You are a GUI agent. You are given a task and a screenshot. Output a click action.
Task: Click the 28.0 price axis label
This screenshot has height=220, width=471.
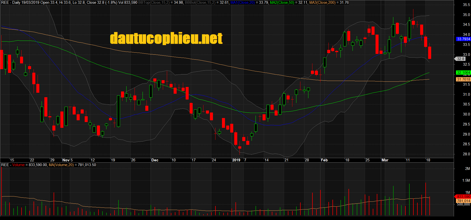click(466, 154)
